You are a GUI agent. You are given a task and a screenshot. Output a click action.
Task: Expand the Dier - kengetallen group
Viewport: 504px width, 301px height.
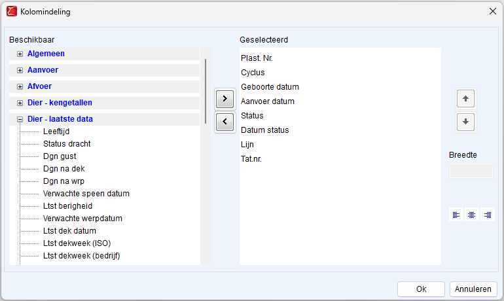pos(20,103)
